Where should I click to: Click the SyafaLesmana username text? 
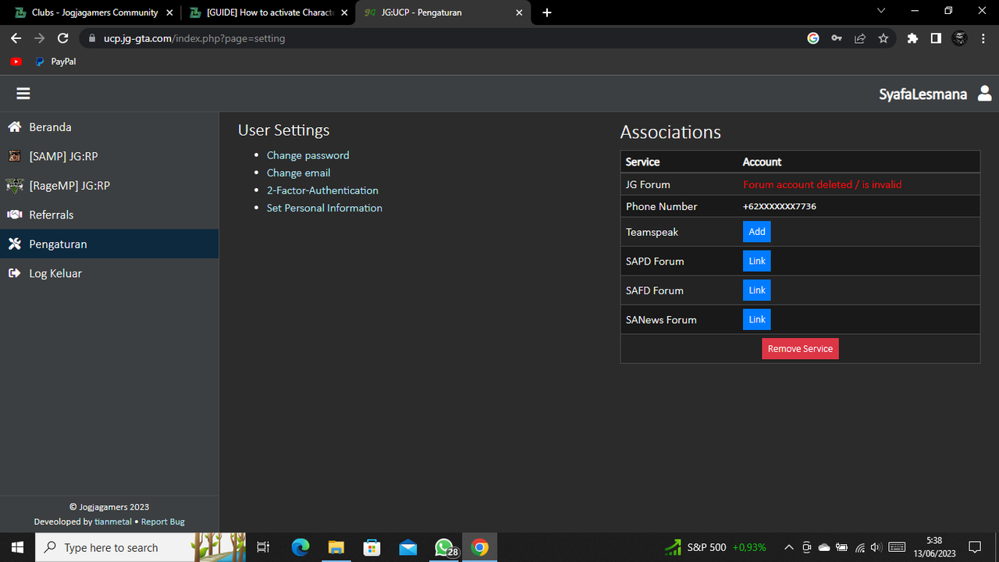pos(923,94)
